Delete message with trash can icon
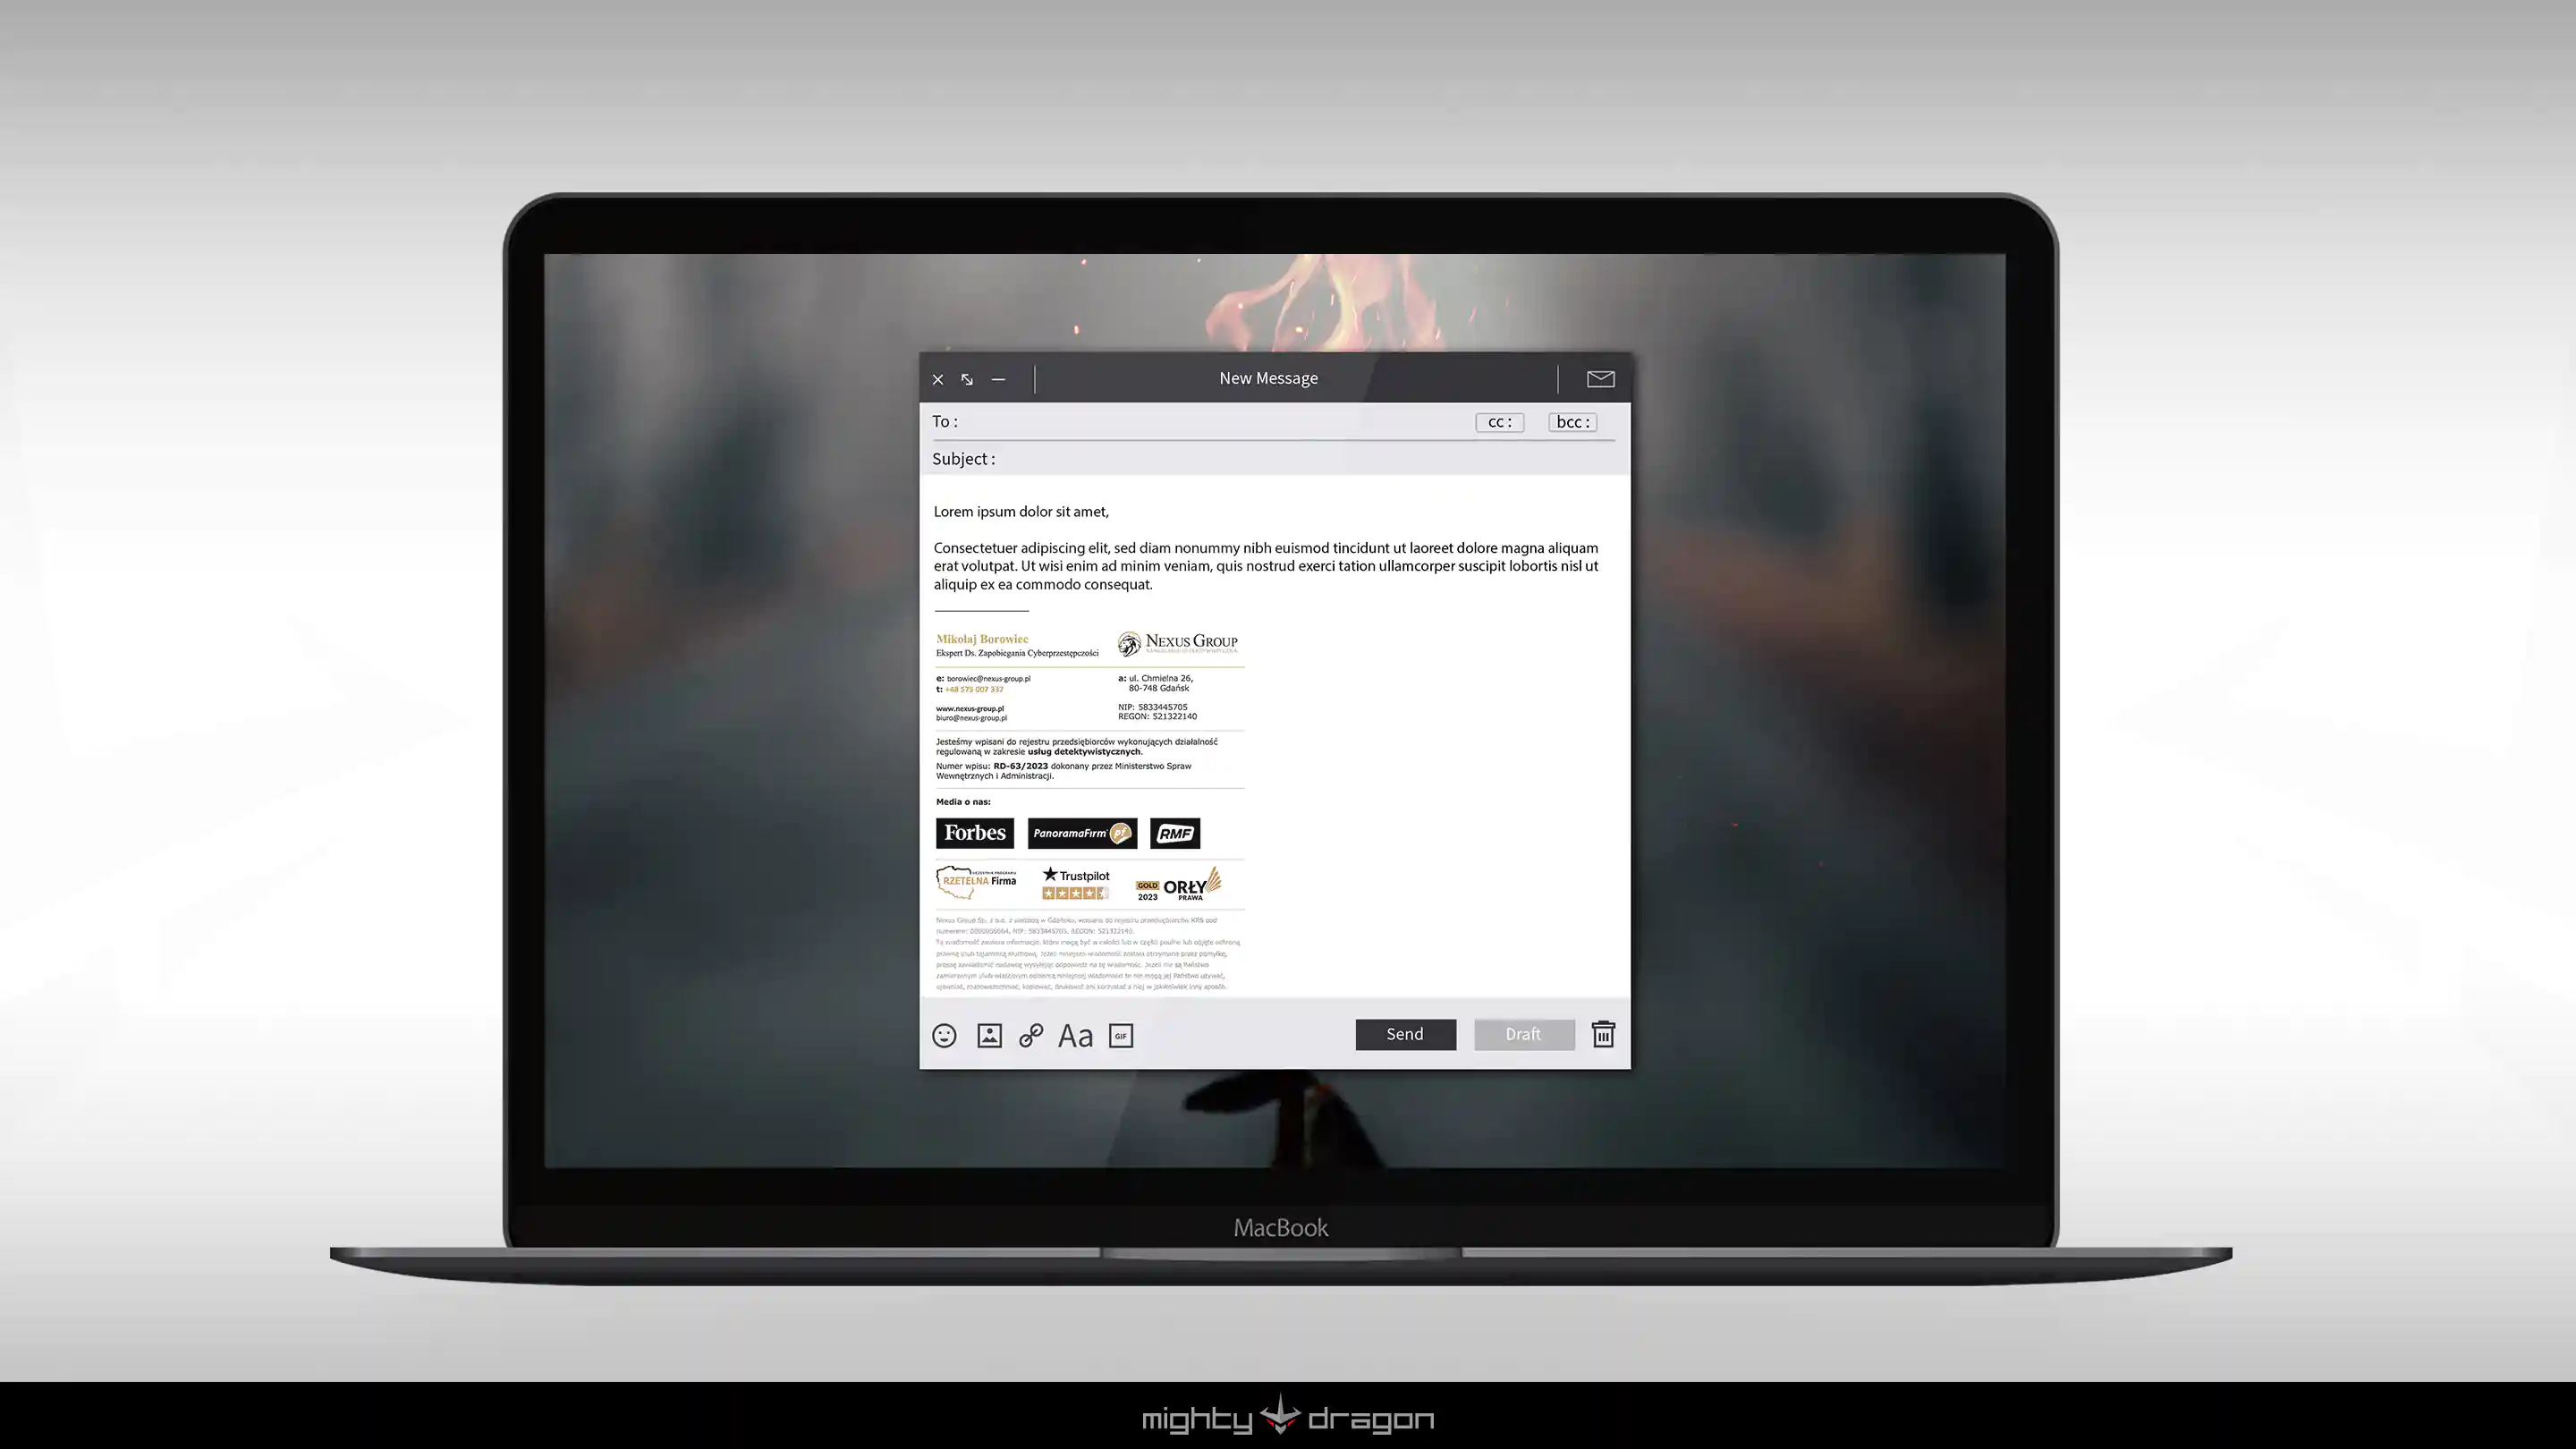Viewport: 2576px width, 1449px height. click(x=1603, y=1033)
